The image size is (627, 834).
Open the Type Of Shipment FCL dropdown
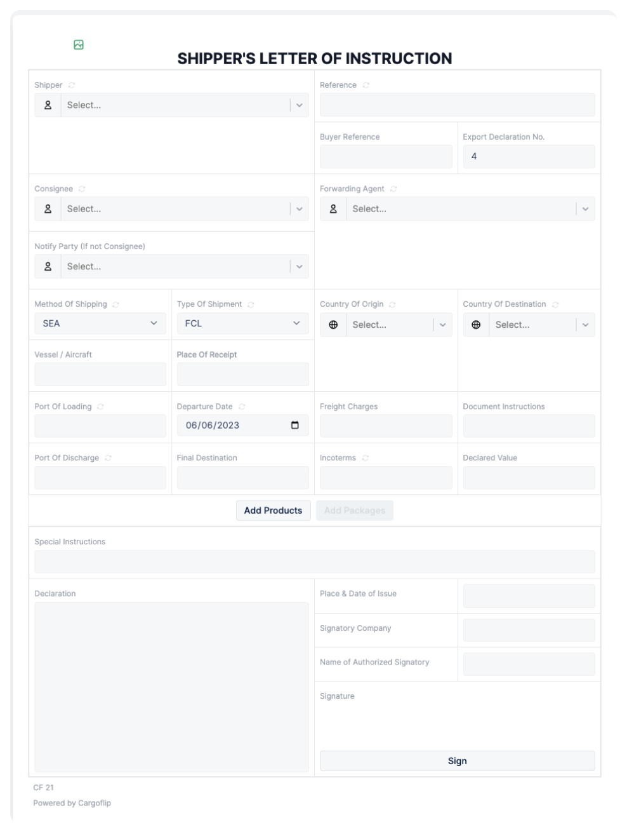click(x=242, y=323)
